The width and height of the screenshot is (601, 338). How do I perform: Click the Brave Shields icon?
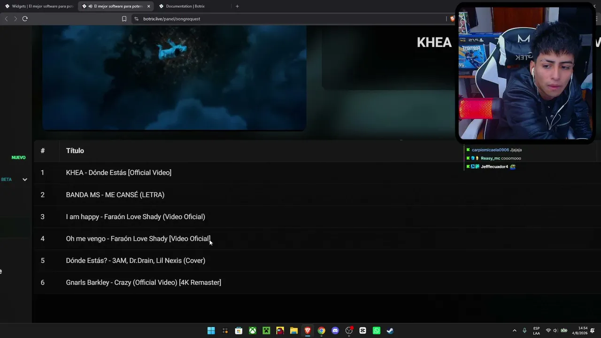point(452,19)
